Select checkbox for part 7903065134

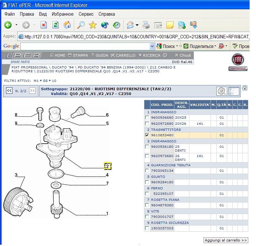(x=147, y=171)
